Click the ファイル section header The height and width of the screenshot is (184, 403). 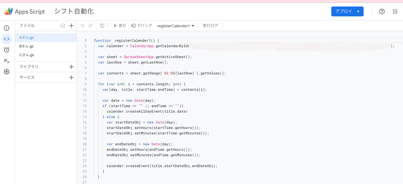(27, 26)
